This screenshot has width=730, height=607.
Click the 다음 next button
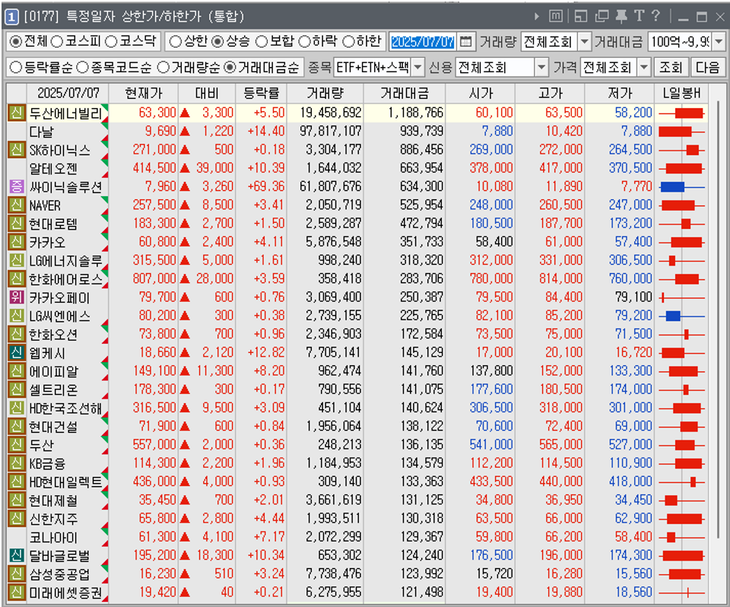click(x=708, y=68)
